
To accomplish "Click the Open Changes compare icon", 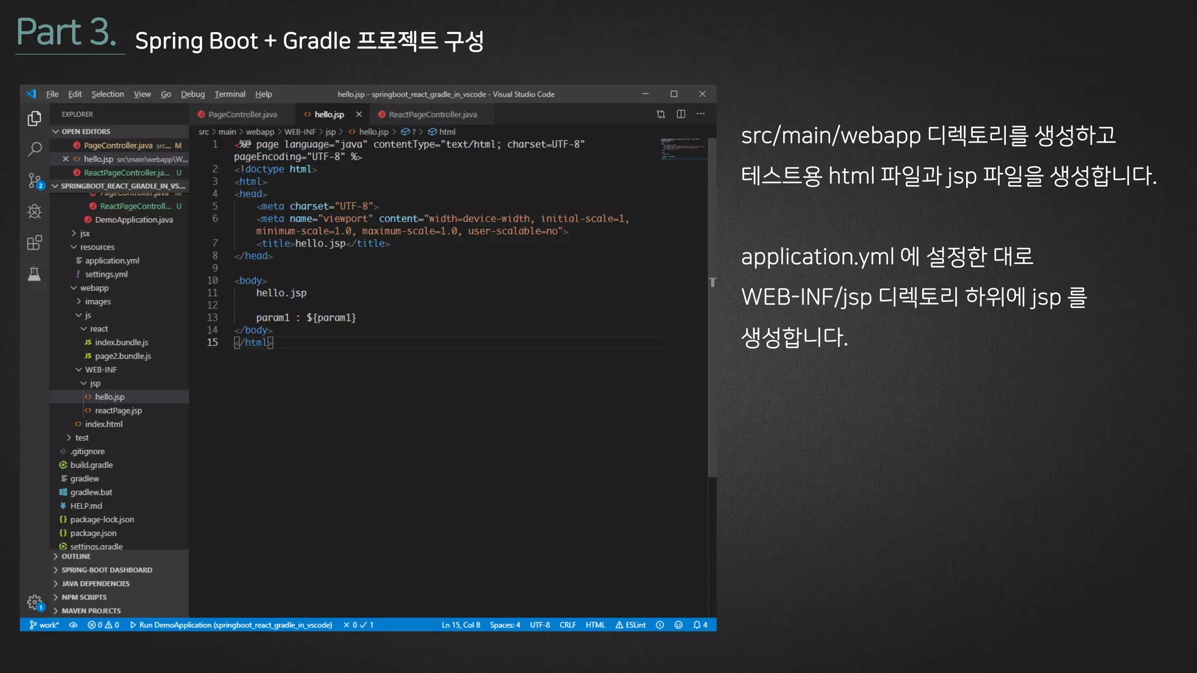I will point(661,115).
